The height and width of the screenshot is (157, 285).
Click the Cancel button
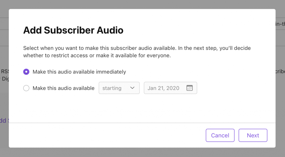220,135
